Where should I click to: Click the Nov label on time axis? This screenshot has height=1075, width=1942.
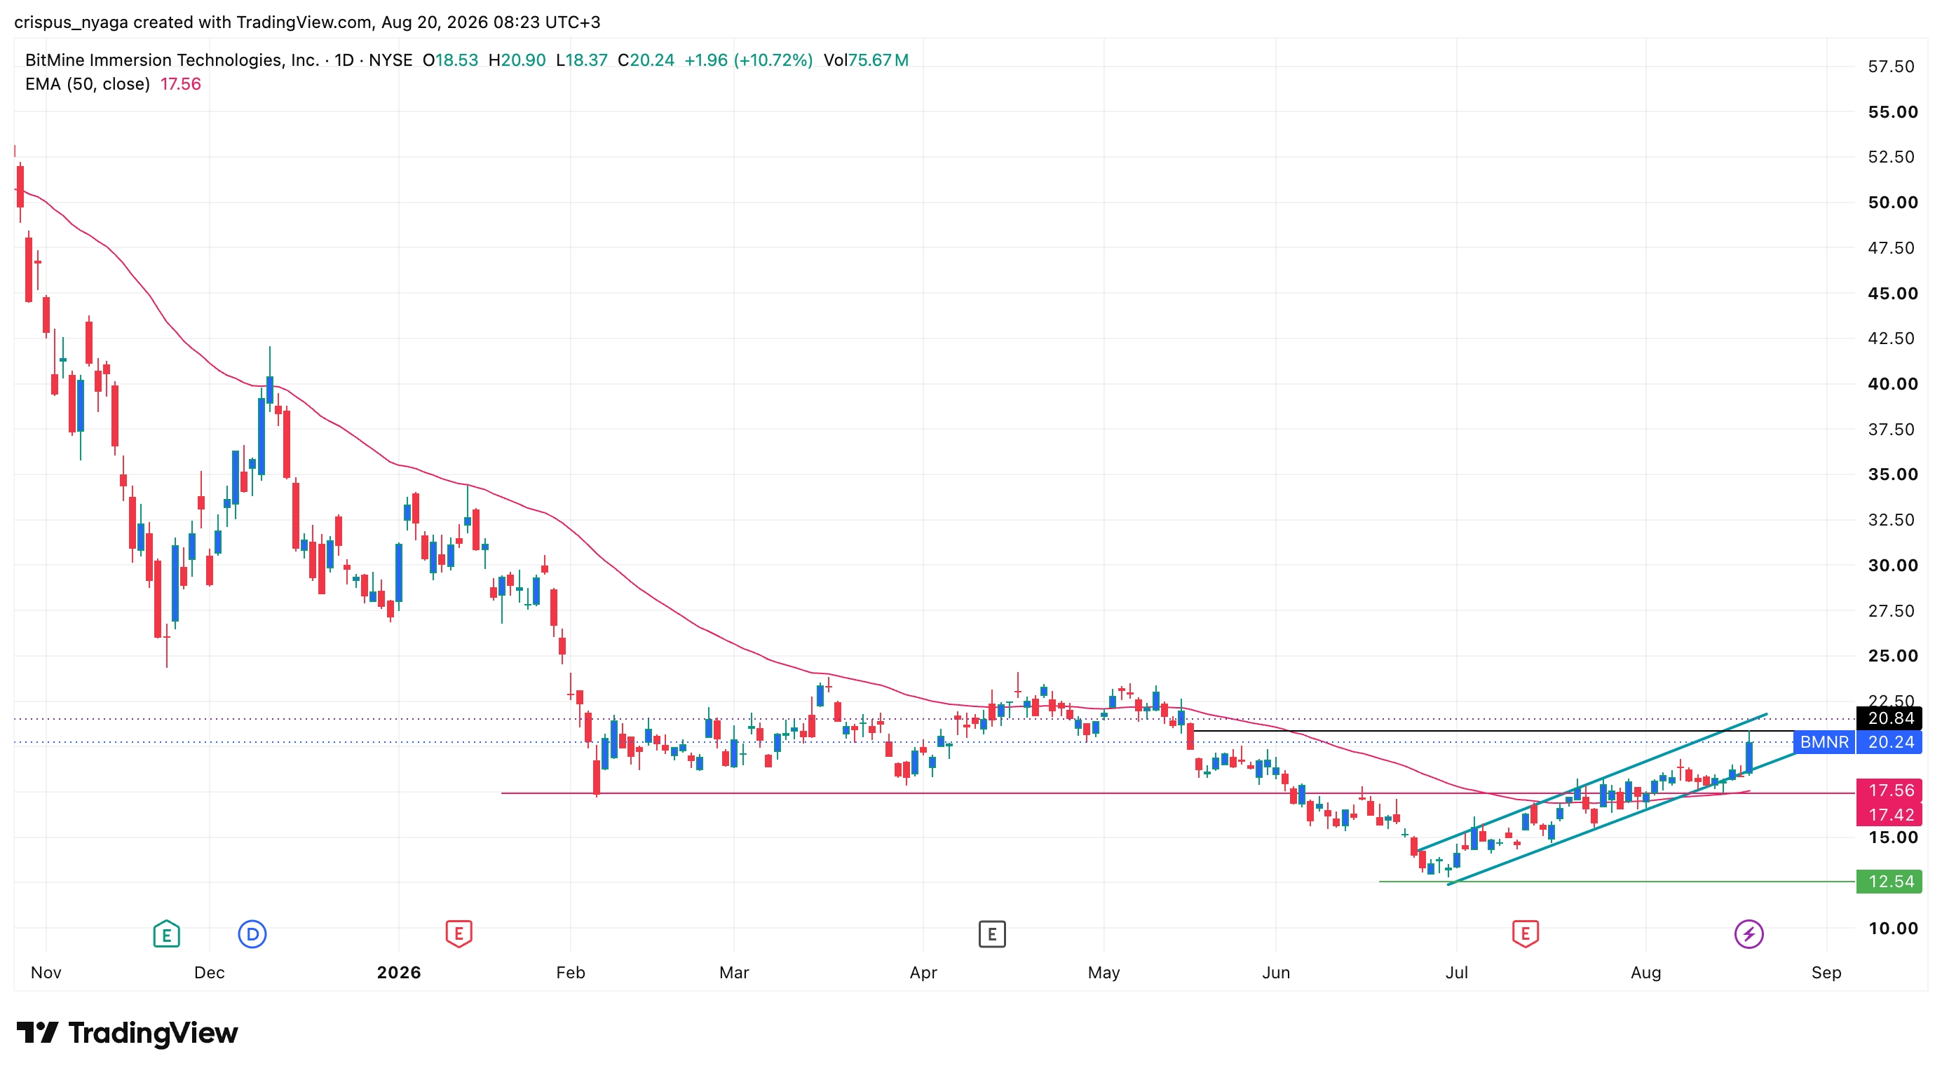point(46,973)
